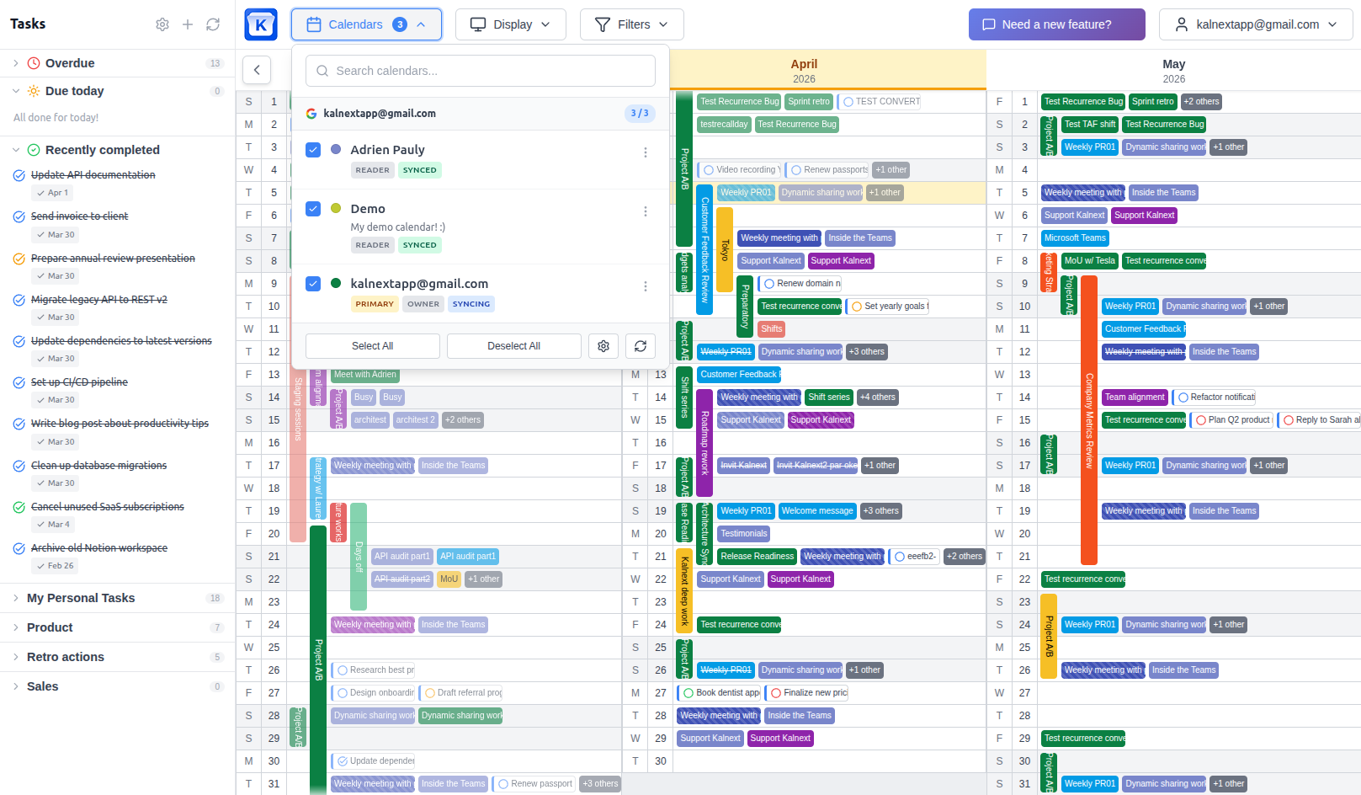Toggle kalnextapp@gmail.com calendar checkbox
The width and height of the screenshot is (1361, 795).
tap(313, 284)
